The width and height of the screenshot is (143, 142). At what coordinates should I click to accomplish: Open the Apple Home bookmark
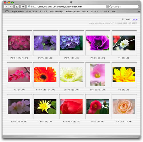(x=17, y=11)
